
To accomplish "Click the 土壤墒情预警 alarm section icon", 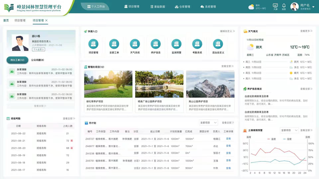I will click(x=245, y=130).
